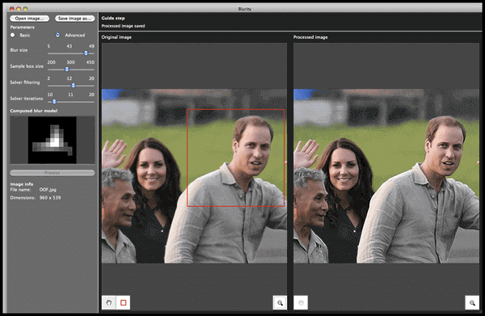
Task: Click the 'Computed blur model' label
Action: pos(34,111)
